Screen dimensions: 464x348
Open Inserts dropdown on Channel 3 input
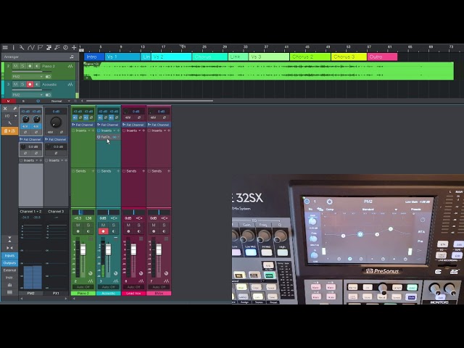point(62,160)
